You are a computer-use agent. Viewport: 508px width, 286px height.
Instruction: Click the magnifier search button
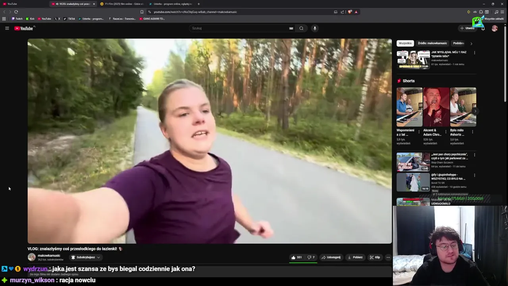pyautogui.click(x=301, y=28)
